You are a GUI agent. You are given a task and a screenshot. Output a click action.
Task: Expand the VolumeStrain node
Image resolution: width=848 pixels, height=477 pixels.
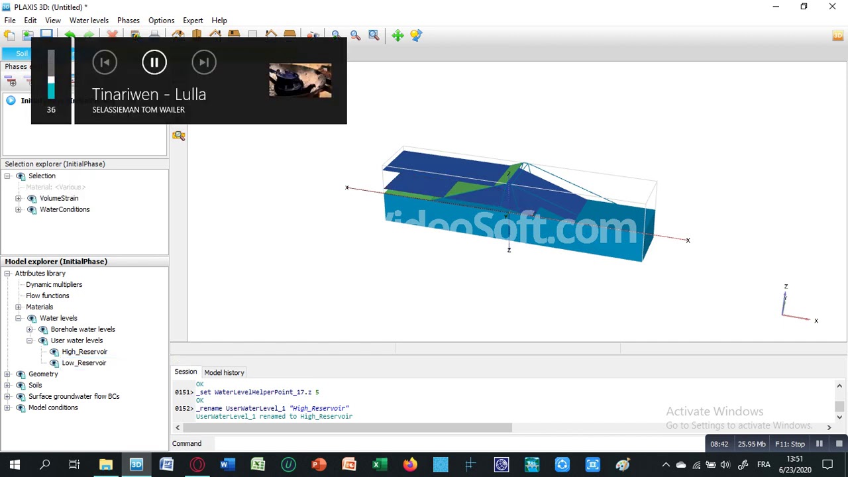19,199
